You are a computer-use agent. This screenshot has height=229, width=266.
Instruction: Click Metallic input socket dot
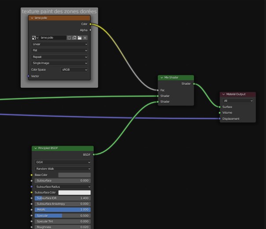[x=32, y=210]
